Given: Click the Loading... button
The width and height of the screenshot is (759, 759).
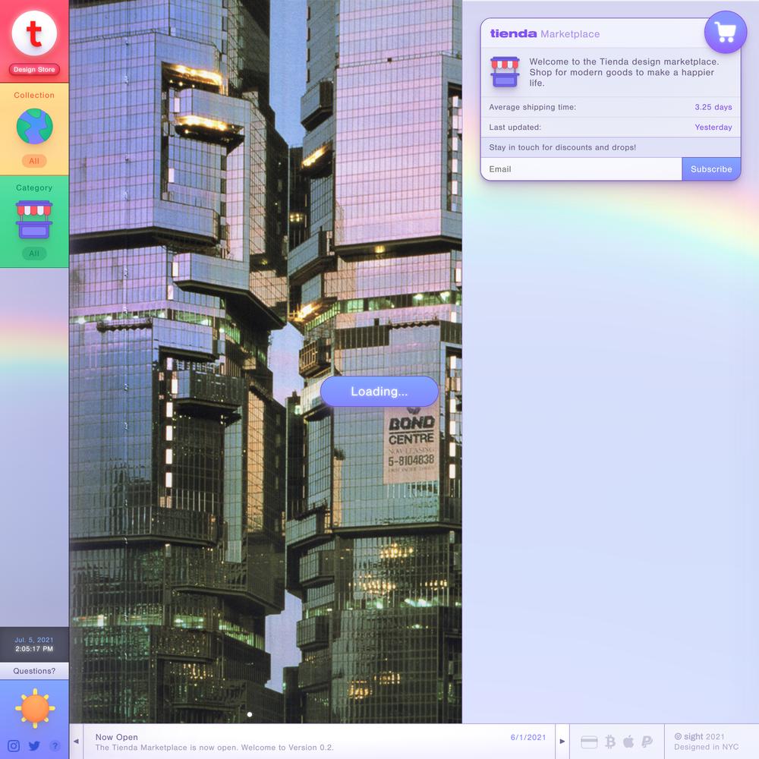Looking at the screenshot, I should coord(379,391).
